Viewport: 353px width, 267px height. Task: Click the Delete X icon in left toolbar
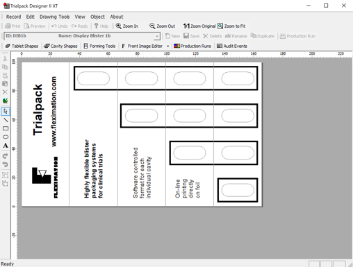tap(5, 92)
